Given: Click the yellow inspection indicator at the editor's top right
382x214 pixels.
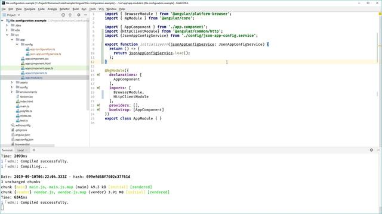Looking at the screenshot, I should pos(380,14).
